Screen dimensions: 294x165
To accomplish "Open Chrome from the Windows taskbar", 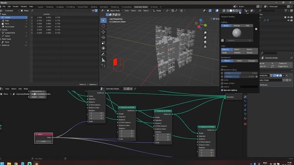I will coord(16,164).
